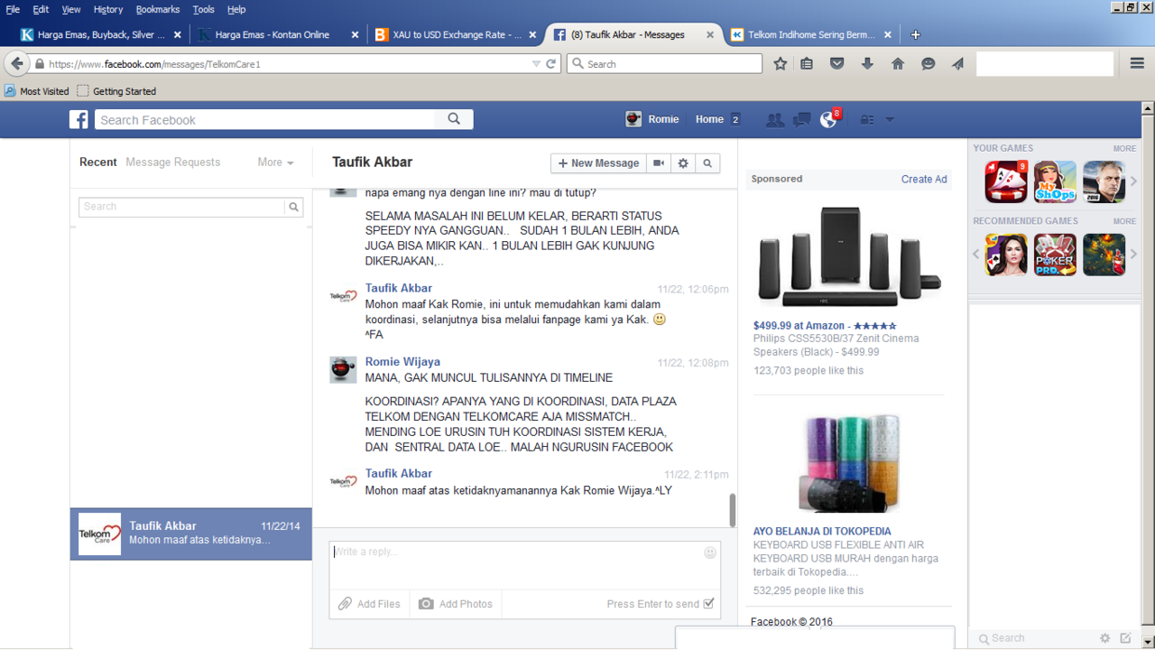Image resolution: width=1155 pixels, height=650 pixels.
Task: Show URL history dropdown in the address bar
Action: tap(536, 64)
